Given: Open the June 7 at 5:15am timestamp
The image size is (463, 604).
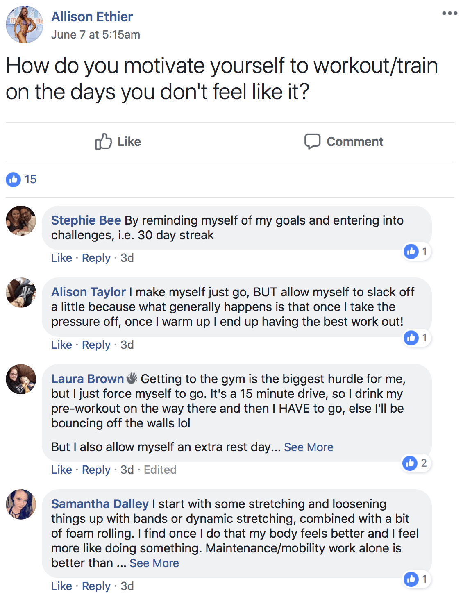Looking at the screenshot, I should pyautogui.click(x=95, y=35).
